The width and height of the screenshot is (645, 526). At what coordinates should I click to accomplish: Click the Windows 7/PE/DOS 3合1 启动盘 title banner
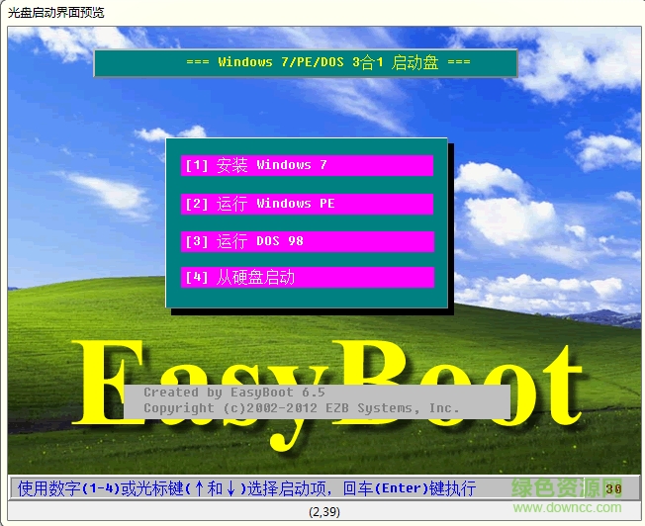(x=306, y=63)
